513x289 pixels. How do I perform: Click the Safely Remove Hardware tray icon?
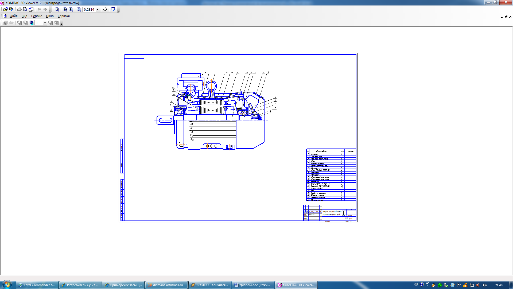[x=446, y=285]
